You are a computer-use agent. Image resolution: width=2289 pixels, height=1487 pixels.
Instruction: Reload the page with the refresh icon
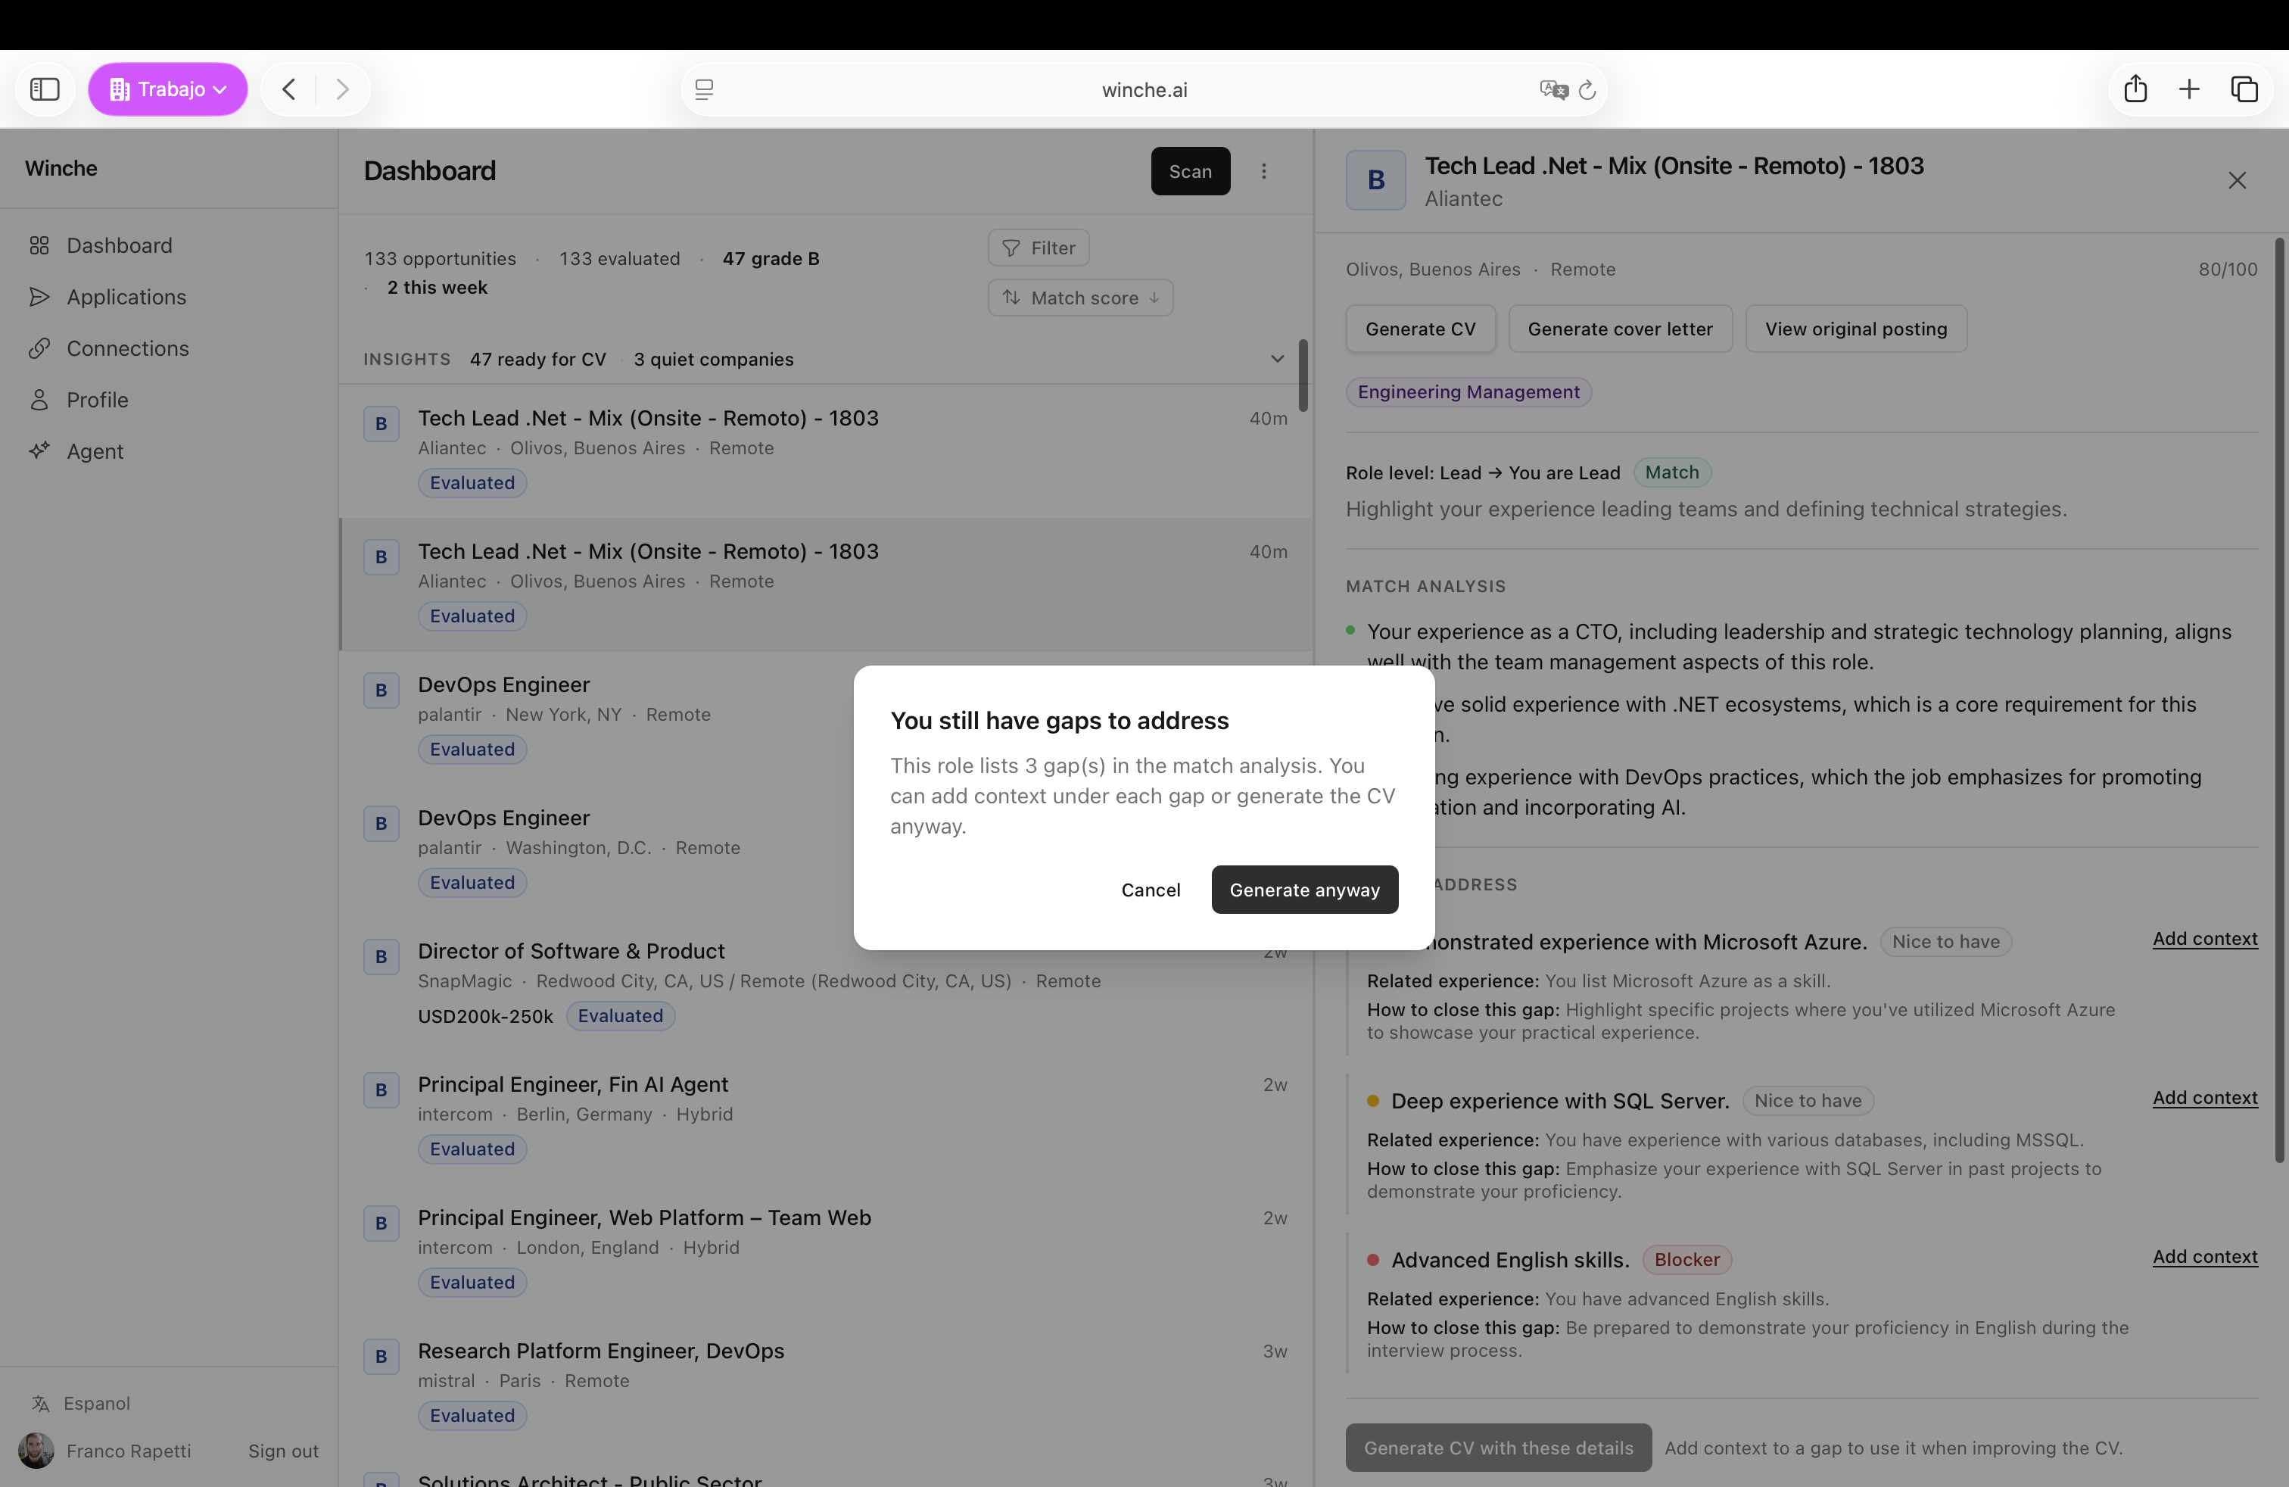(1588, 89)
